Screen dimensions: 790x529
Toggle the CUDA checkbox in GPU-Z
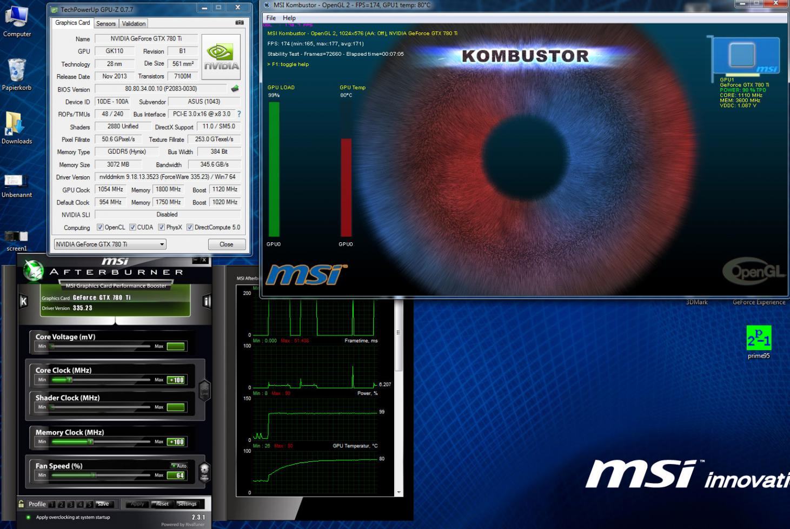(x=132, y=227)
